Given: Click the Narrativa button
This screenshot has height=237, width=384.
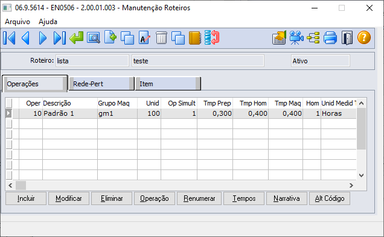Looking at the screenshot, I should [287, 198].
